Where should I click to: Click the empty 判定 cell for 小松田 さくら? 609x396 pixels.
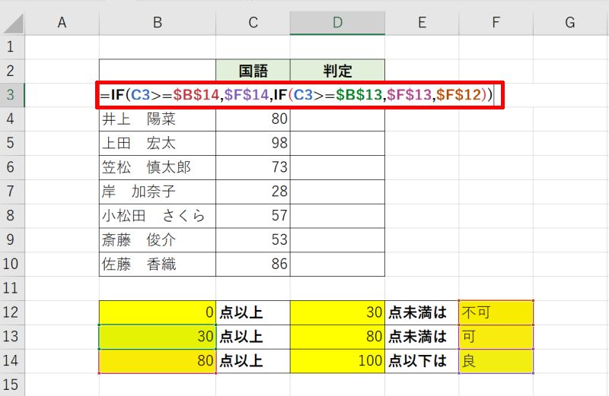coord(337,216)
